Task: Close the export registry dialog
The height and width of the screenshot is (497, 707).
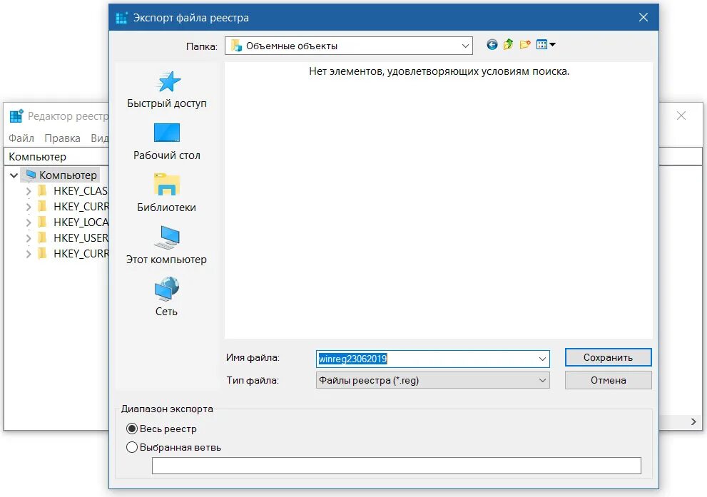Action: tap(644, 17)
